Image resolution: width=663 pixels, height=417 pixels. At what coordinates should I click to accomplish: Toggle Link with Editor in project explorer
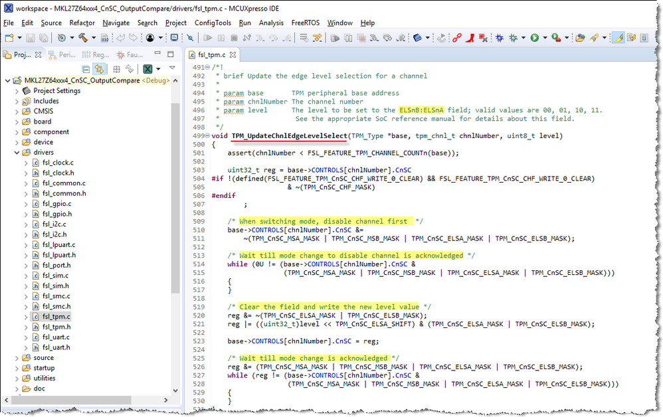(100, 69)
